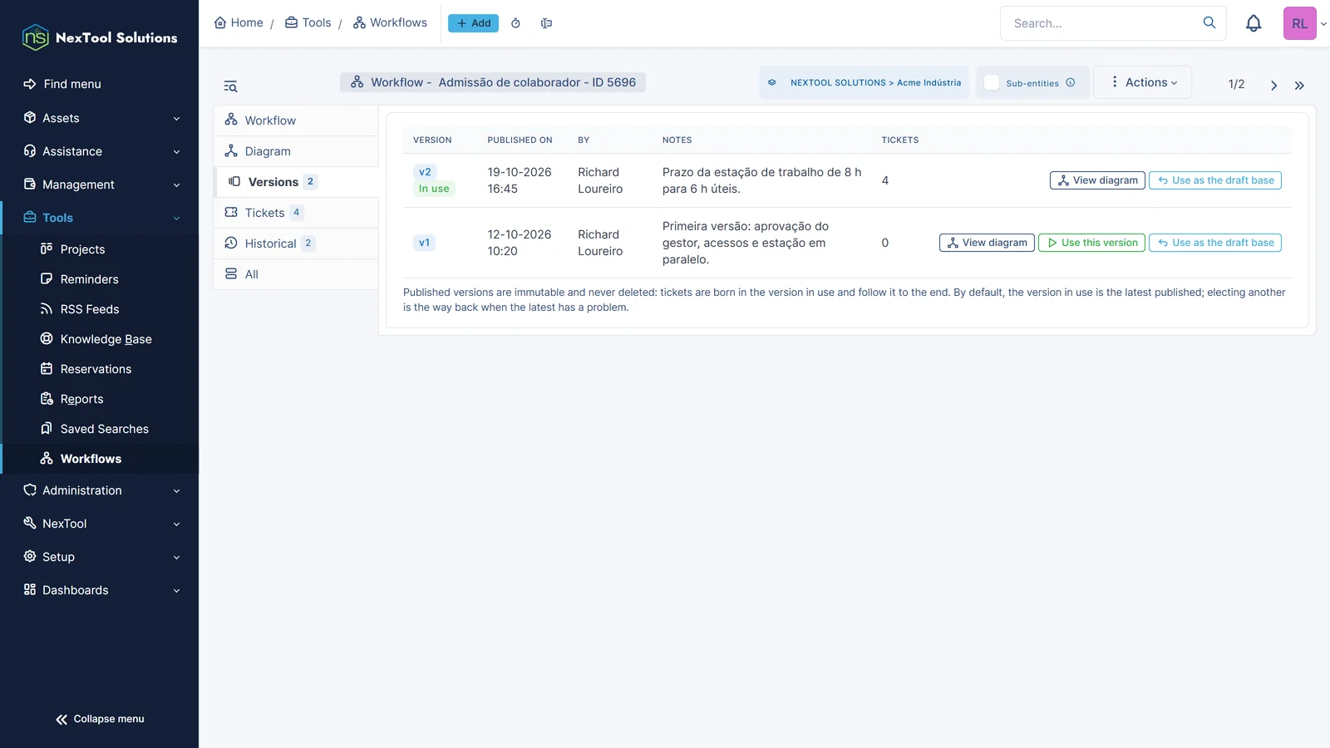Switch to the Workflow tab

[x=296, y=121]
